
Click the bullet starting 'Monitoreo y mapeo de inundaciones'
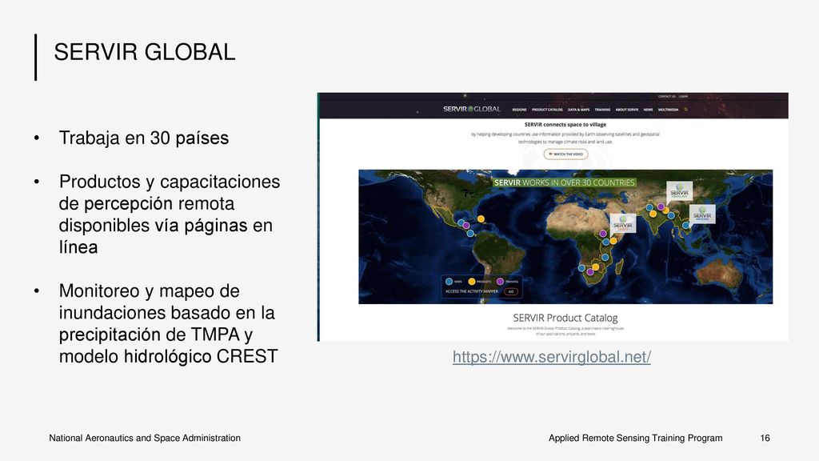168,323
